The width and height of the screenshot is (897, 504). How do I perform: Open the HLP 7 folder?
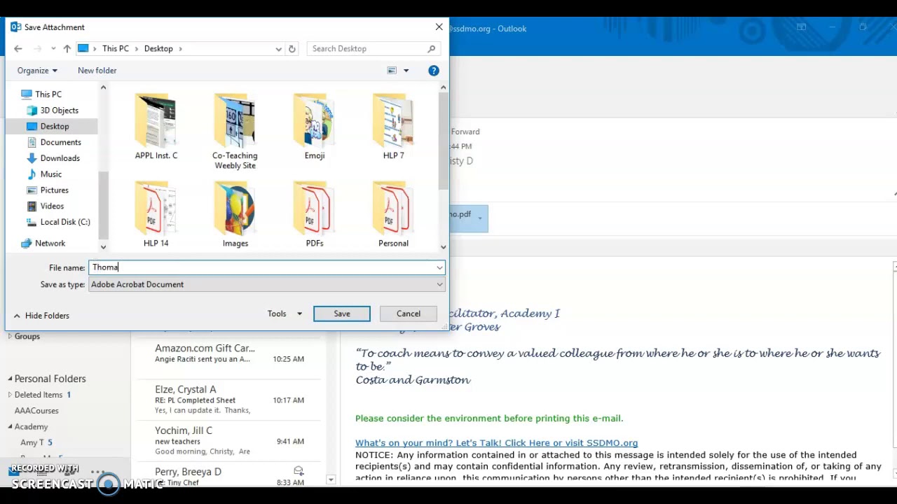[x=393, y=127]
